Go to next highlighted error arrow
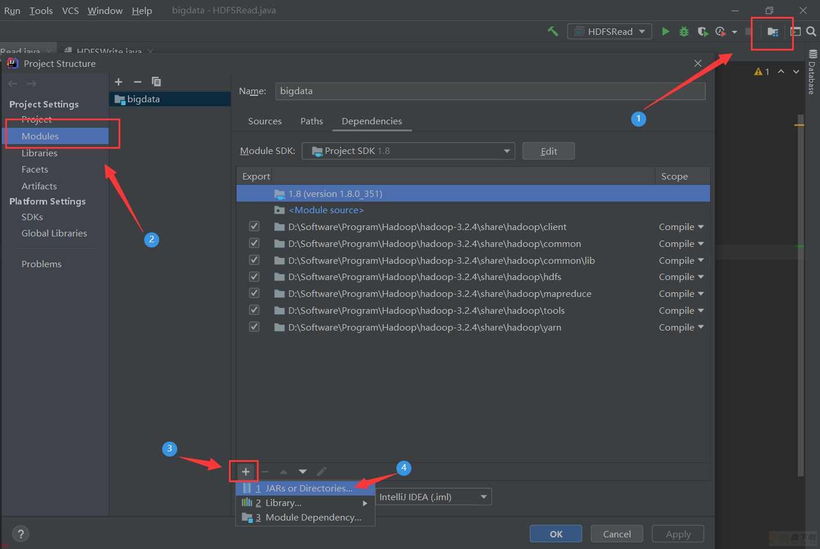Screen dimensions: 820x549 tap(796, 71)
